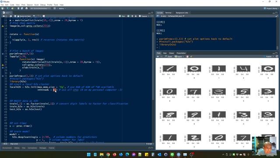Go to previous section with up arrow
This screenshot has height=158, width=280.
(x=132, y=16)
